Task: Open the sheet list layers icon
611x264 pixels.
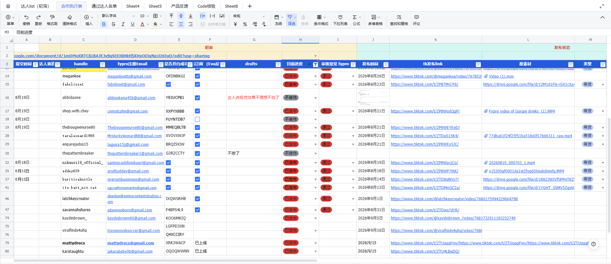Action: (8, 6)
